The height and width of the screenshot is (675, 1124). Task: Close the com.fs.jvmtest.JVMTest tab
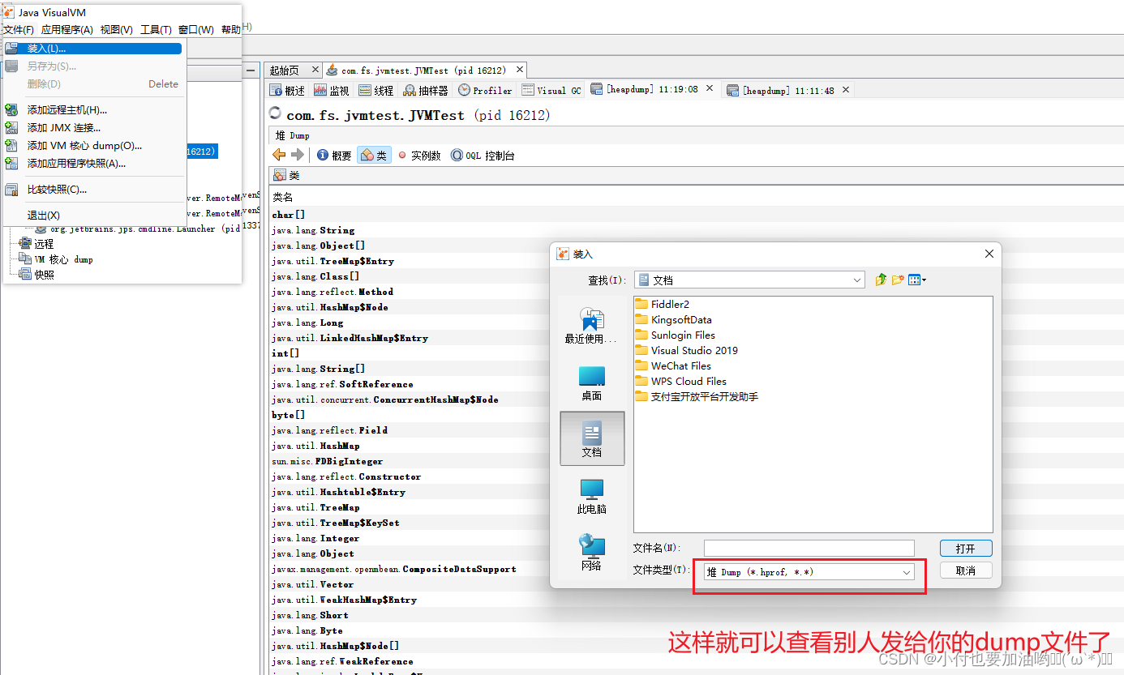pyautogui.click(x=520, y=70)
